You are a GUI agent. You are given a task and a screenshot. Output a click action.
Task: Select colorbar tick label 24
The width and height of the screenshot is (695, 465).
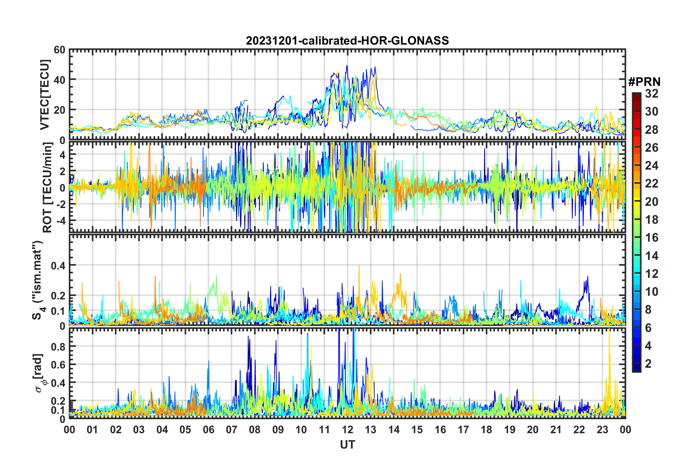tap(652, 166)
